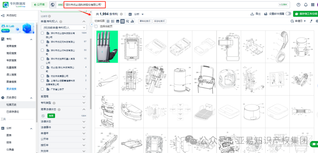Collapse the 简单法律状态 filter section
Viewport: 318px width, 153px height.
(84, 109)
